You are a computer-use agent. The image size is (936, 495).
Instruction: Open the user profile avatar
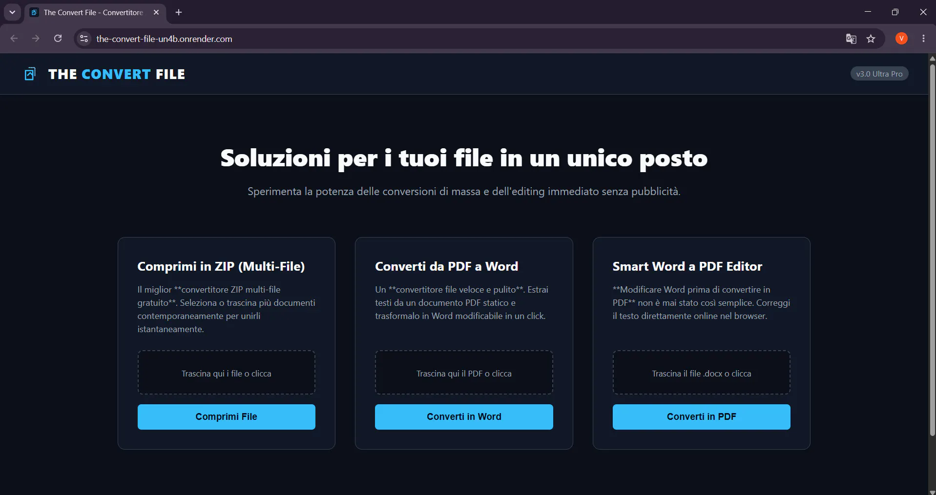(901, 39)
